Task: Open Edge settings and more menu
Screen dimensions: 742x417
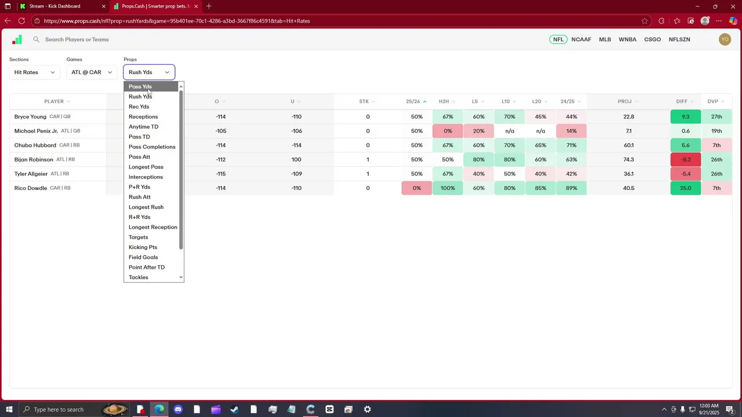Action: point(719,21)
